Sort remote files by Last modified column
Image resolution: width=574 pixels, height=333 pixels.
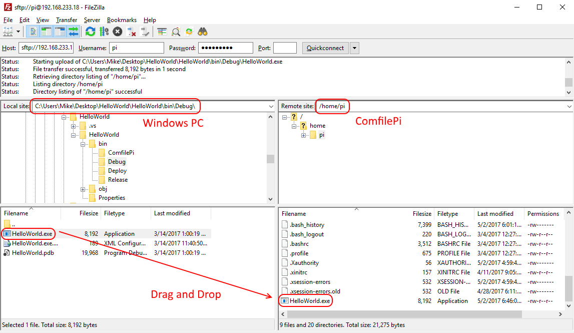[495, 214]
